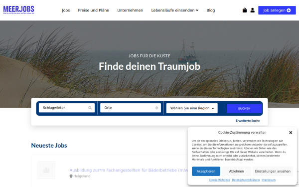This screenshot has width=299, height=187.
Task: Click the Helgoland location text
Action: 82,176
